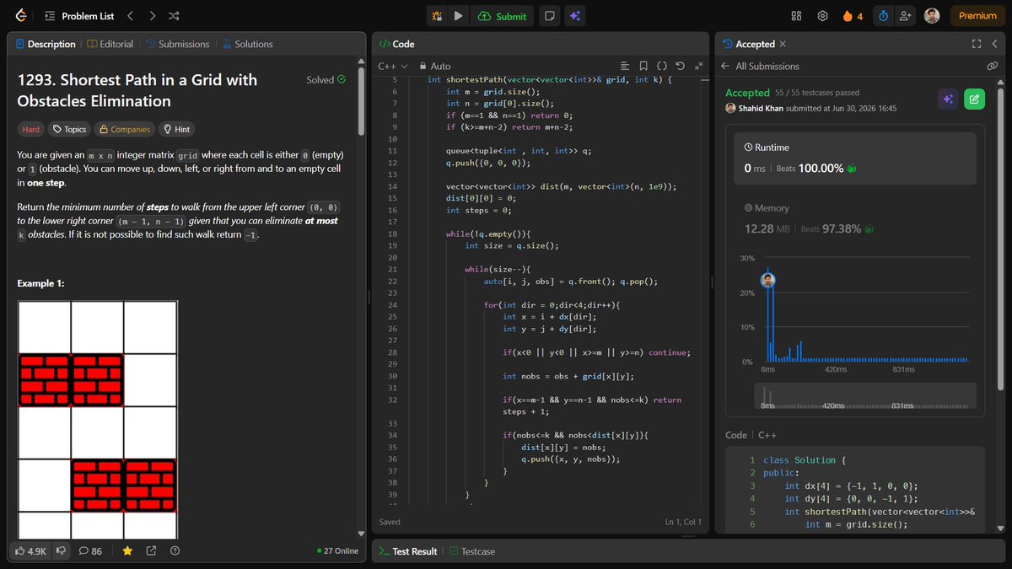
Task: Open the notes icon
Action: point(549,15)
